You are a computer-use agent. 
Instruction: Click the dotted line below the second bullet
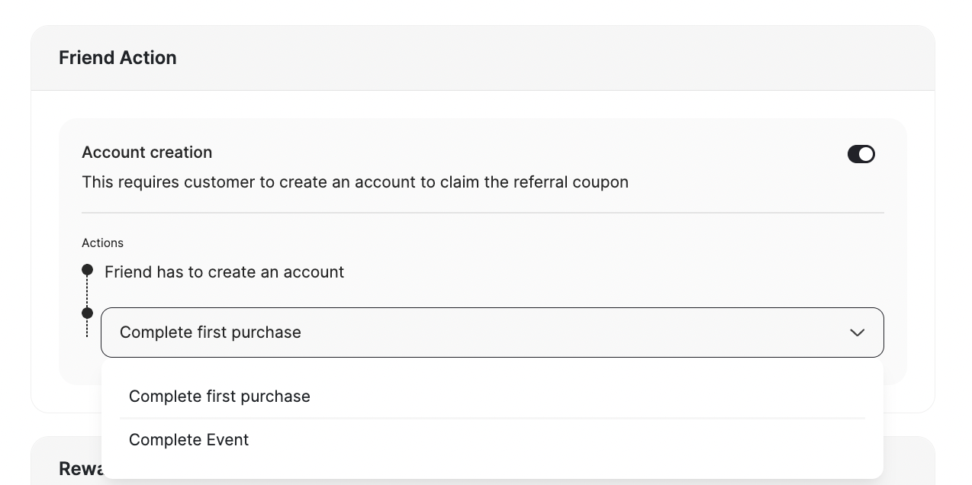click(88, 329)
